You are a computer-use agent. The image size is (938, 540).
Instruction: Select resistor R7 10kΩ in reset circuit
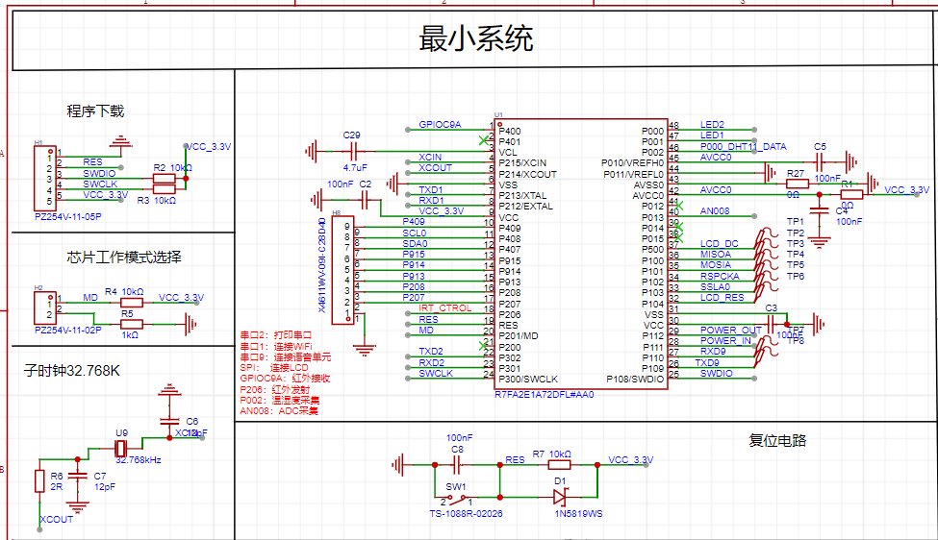coord(559,465)
